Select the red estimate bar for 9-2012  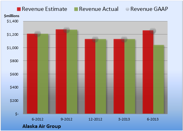pos(61,71)
